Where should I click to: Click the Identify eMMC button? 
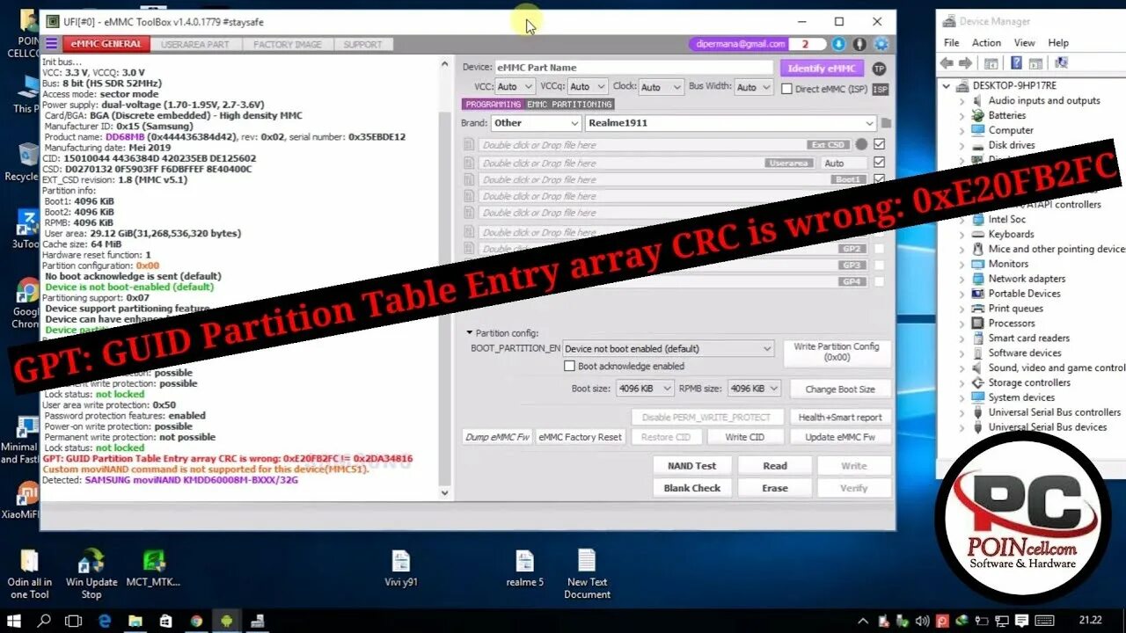pyautogui.click(x=822, y=68)
